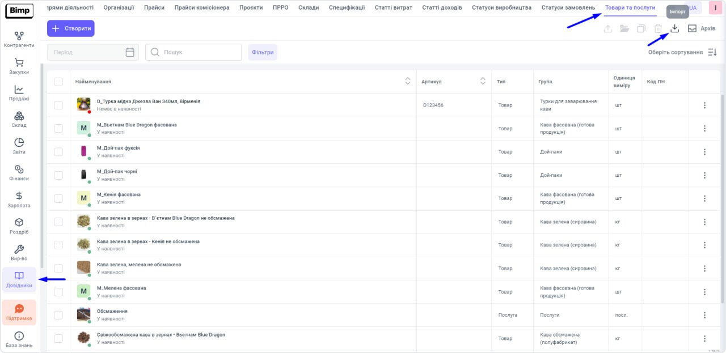Click into the Пошук search field
Image resolution: width=726 pixels, height=353 pixels.
pyautogui.click(x=199, y=52)
